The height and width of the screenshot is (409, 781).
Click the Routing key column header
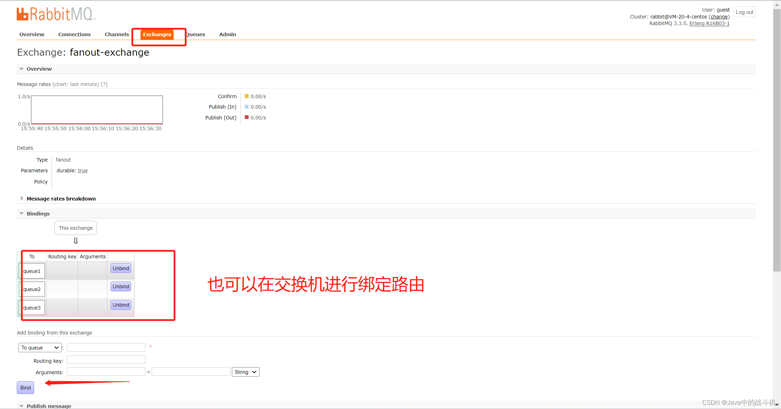point(62,257)
